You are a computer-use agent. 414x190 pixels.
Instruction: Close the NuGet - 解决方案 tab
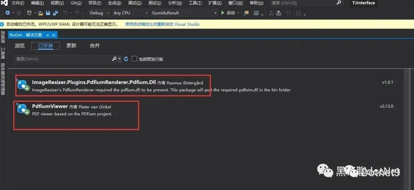(54, 35)
